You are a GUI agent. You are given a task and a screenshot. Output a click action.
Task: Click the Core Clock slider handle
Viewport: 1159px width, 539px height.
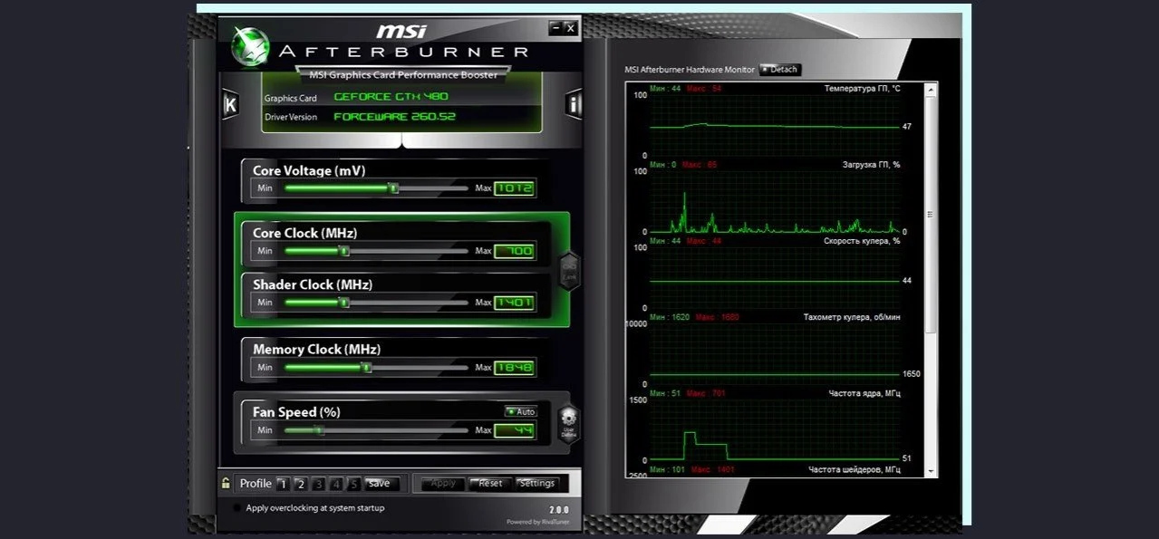pyautogui.click(x=343, y=251)
